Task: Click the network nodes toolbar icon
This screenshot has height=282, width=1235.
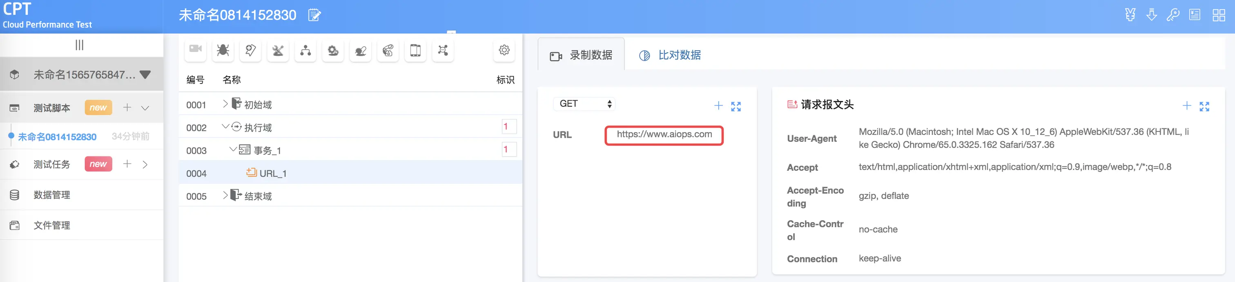Action: tap(443, 50)
